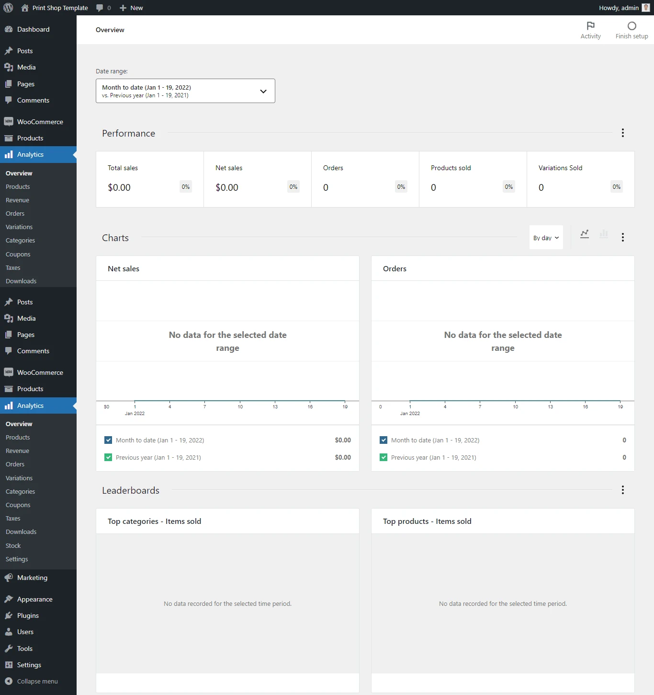Click the Users person icon
654x695 pixels.
click(9, 632)
